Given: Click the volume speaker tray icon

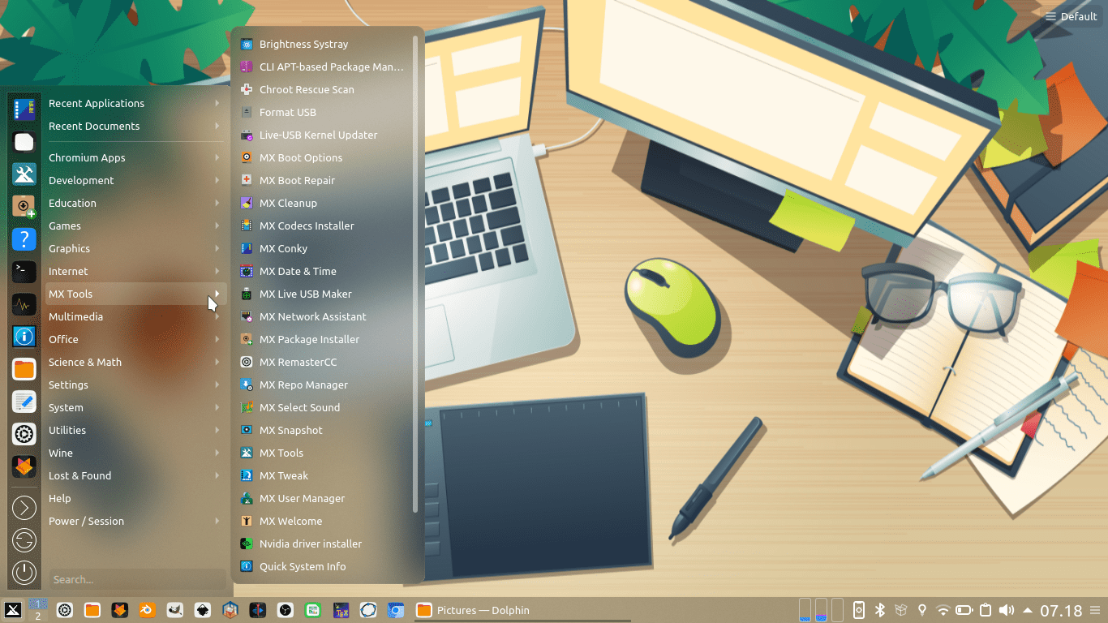Looking at the screenshot, I should click(1007, 610).
